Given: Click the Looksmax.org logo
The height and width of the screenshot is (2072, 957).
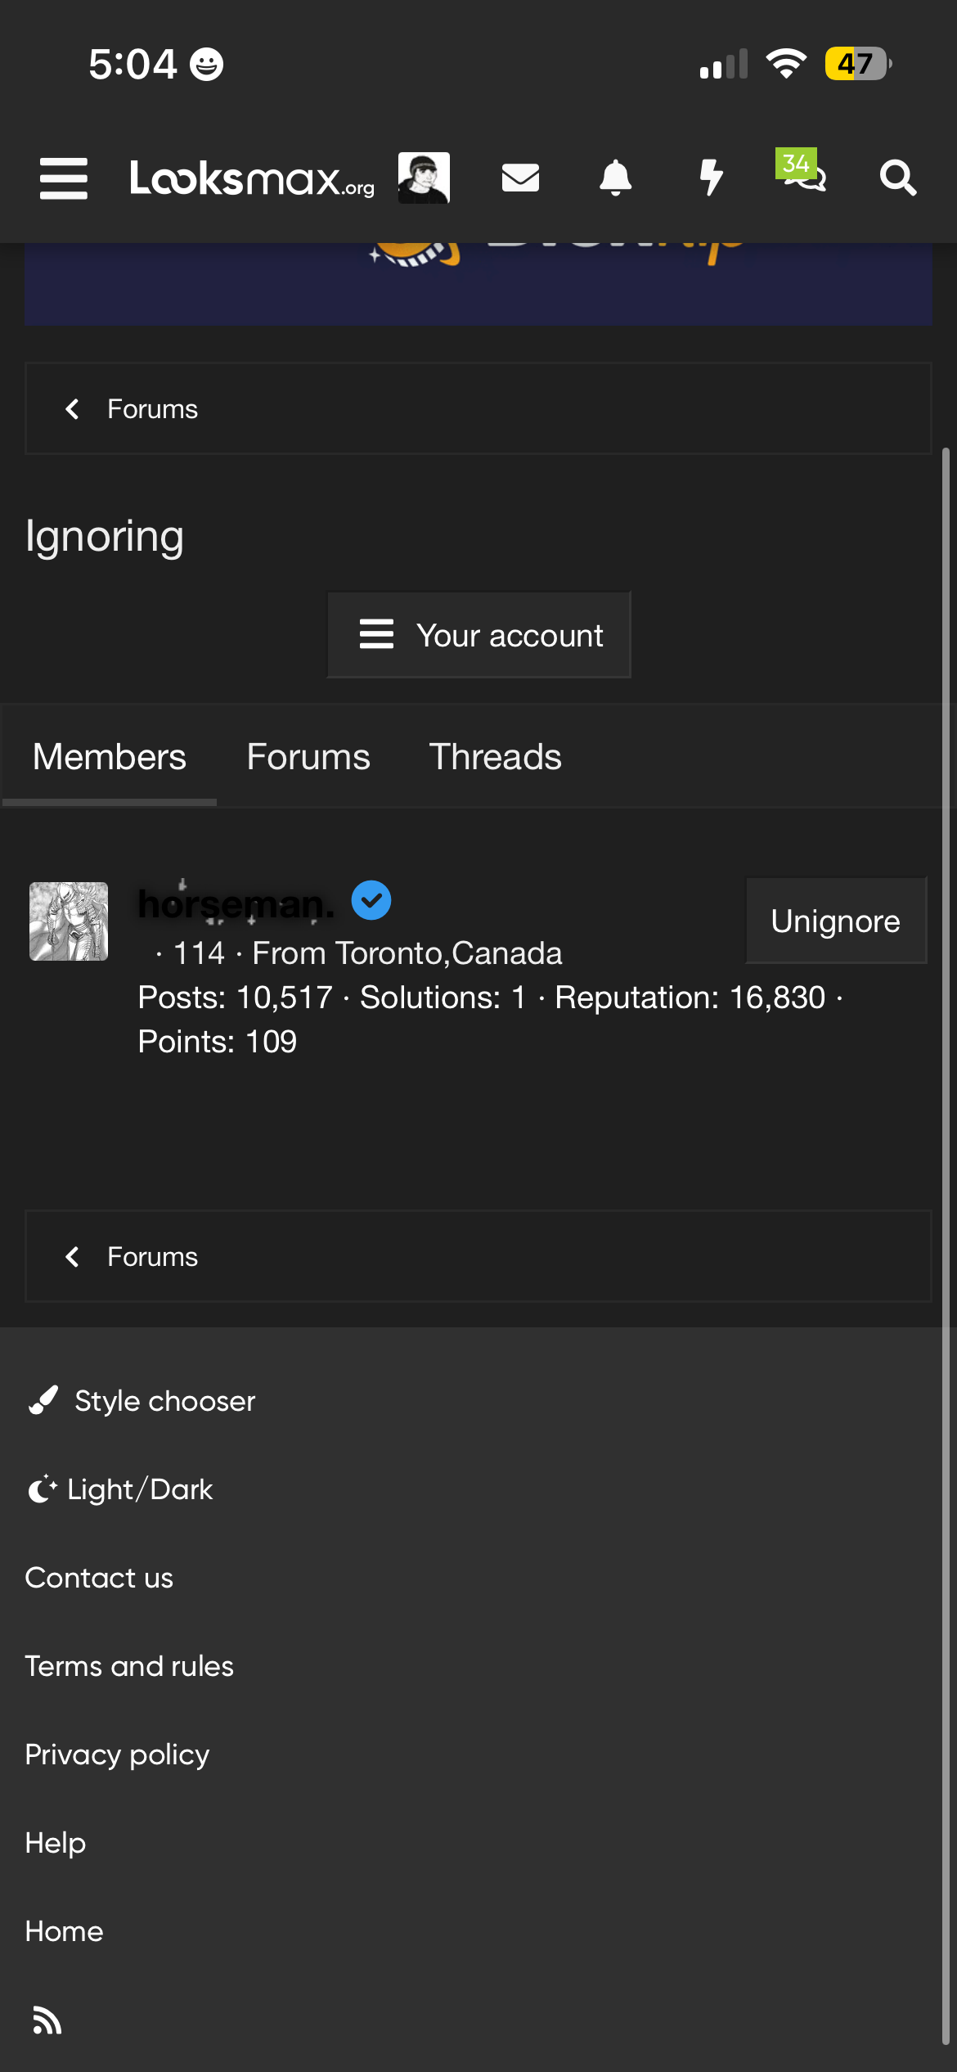Looking at the screenshot, I should 252,178.
